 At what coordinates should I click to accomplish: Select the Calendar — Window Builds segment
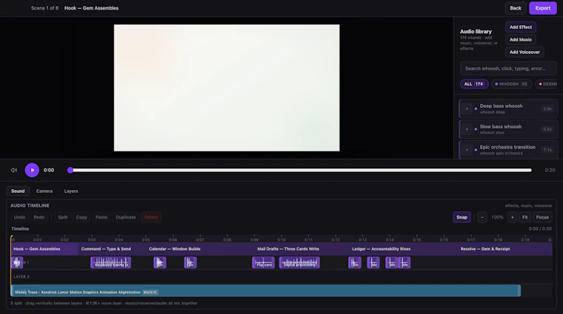pyautogui.click(x=200, y=249)
